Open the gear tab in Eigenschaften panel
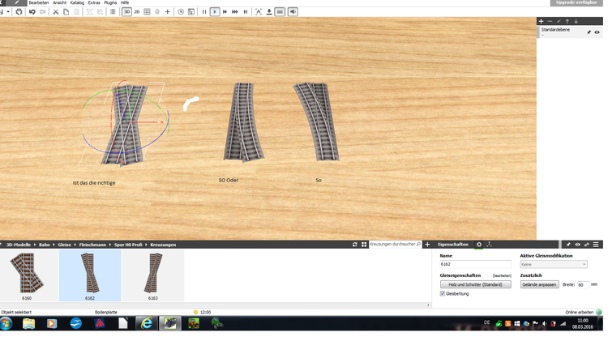Viewport: 608px width, 341px height. (479, 244)
